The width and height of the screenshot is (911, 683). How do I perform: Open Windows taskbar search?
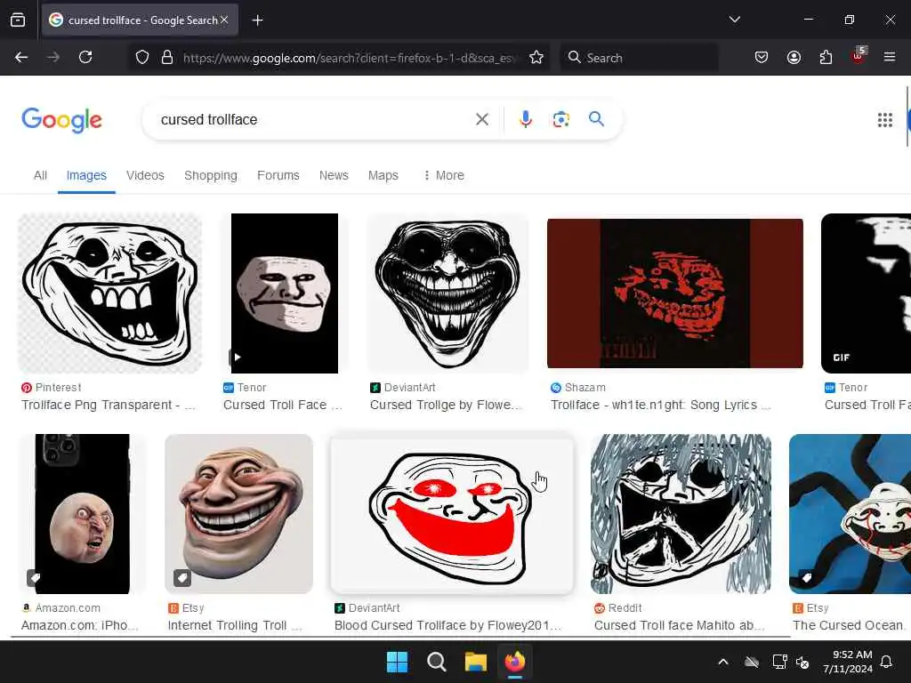(436, 662)
